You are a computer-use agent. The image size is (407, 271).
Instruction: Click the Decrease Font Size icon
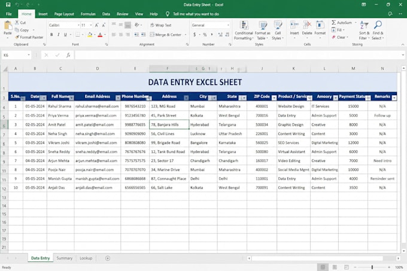click(x=104, y=25)
